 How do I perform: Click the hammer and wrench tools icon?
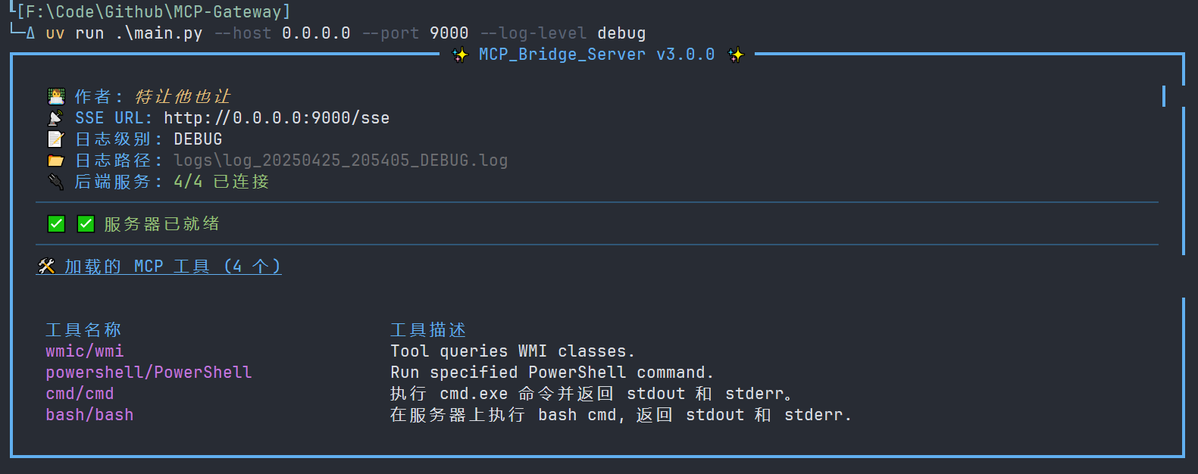coord(47,267)
